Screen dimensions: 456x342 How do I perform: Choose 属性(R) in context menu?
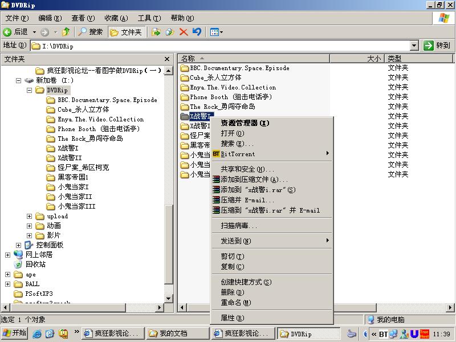(x=272, y=318)
